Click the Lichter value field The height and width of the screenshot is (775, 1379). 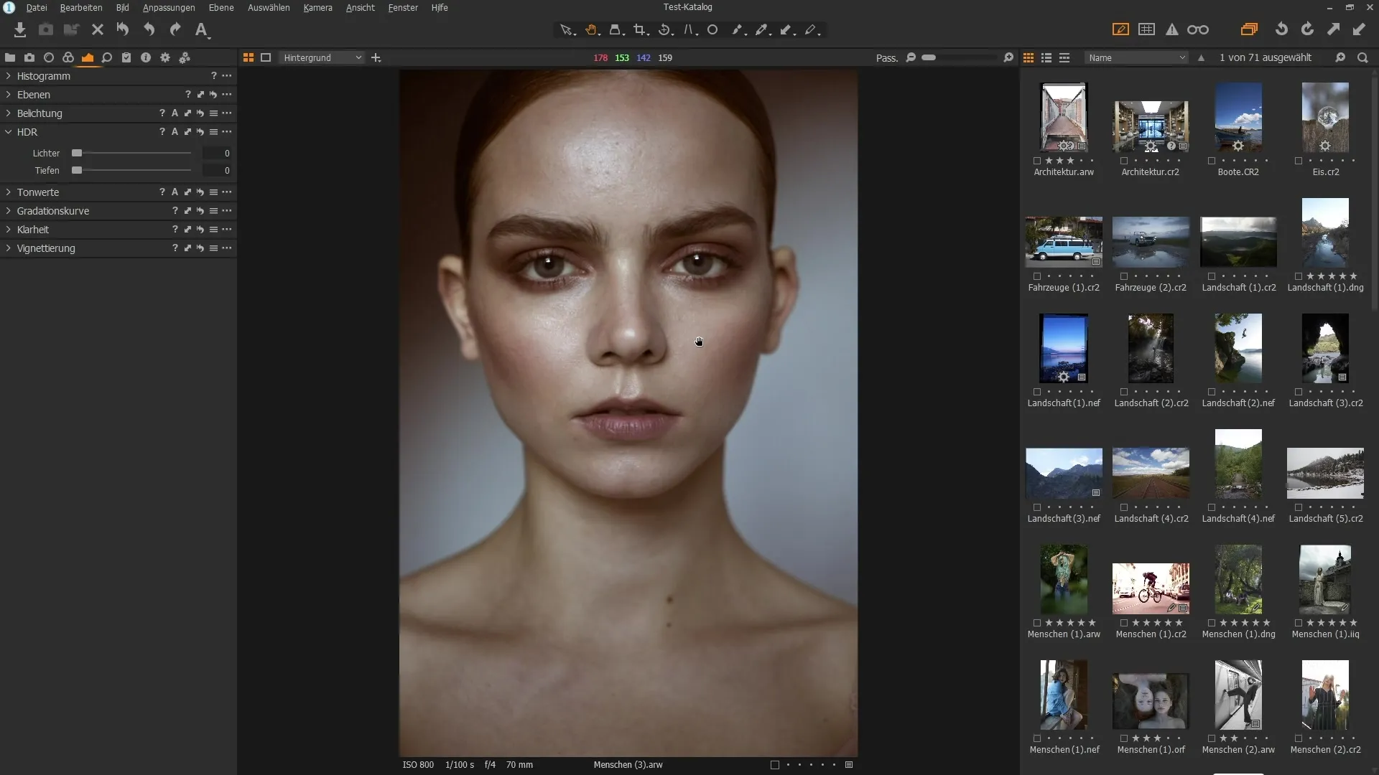218,153
